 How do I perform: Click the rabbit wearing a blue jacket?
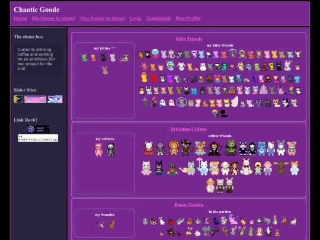coord(275,220)
